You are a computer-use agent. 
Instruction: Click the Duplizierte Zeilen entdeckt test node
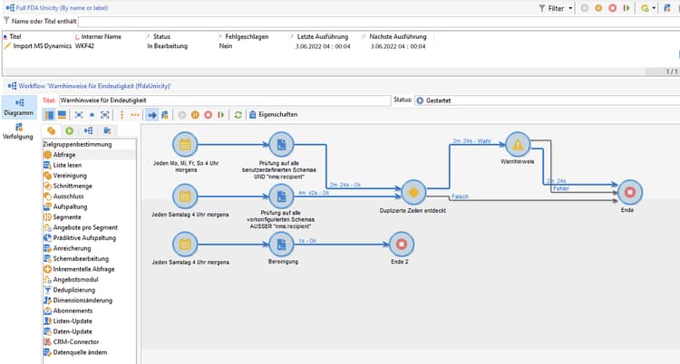coord(413,192)
